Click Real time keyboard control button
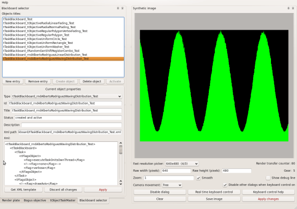The image size is (297, 209). coord(214,192)
